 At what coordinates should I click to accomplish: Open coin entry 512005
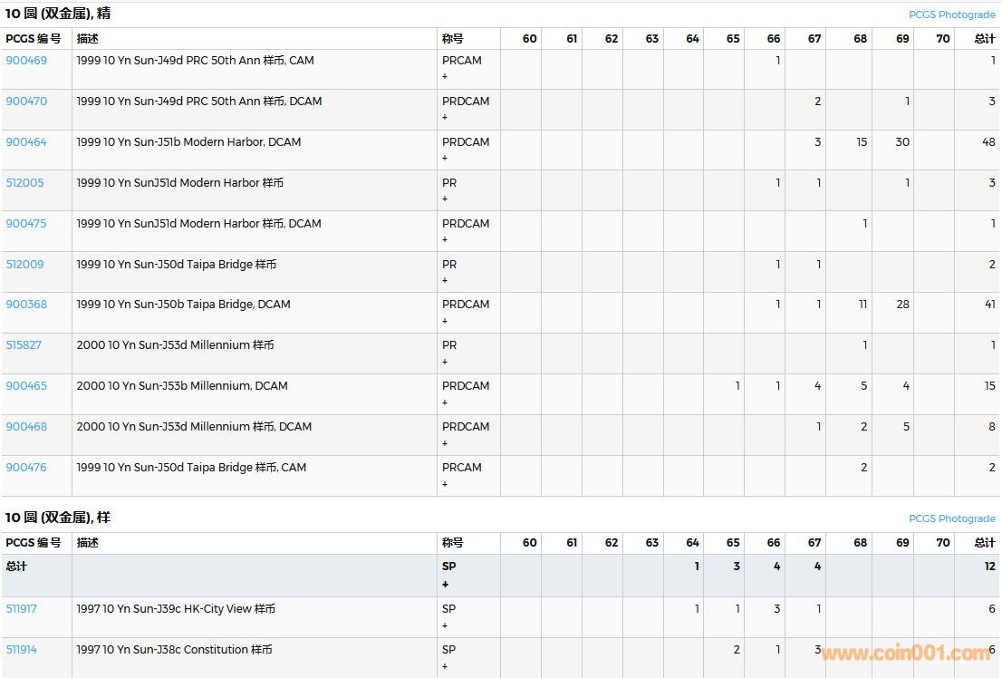click(24, 183)
